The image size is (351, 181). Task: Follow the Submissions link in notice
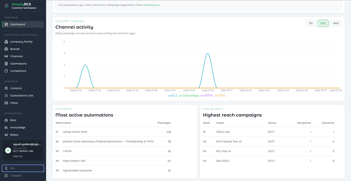click(x=151, y=5)
